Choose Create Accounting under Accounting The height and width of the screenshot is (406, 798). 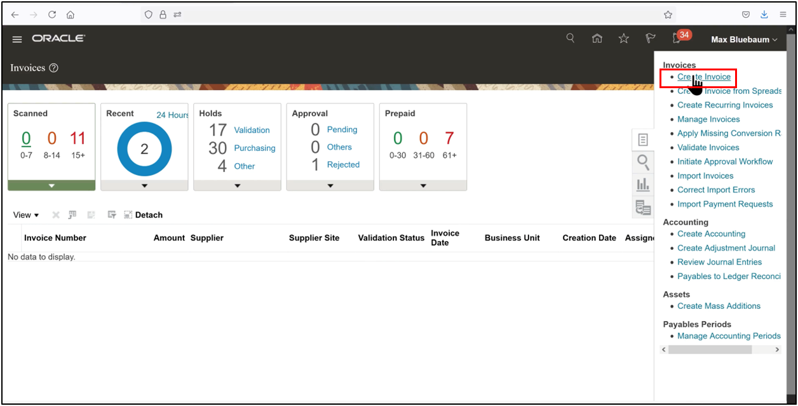click(711, 233)
